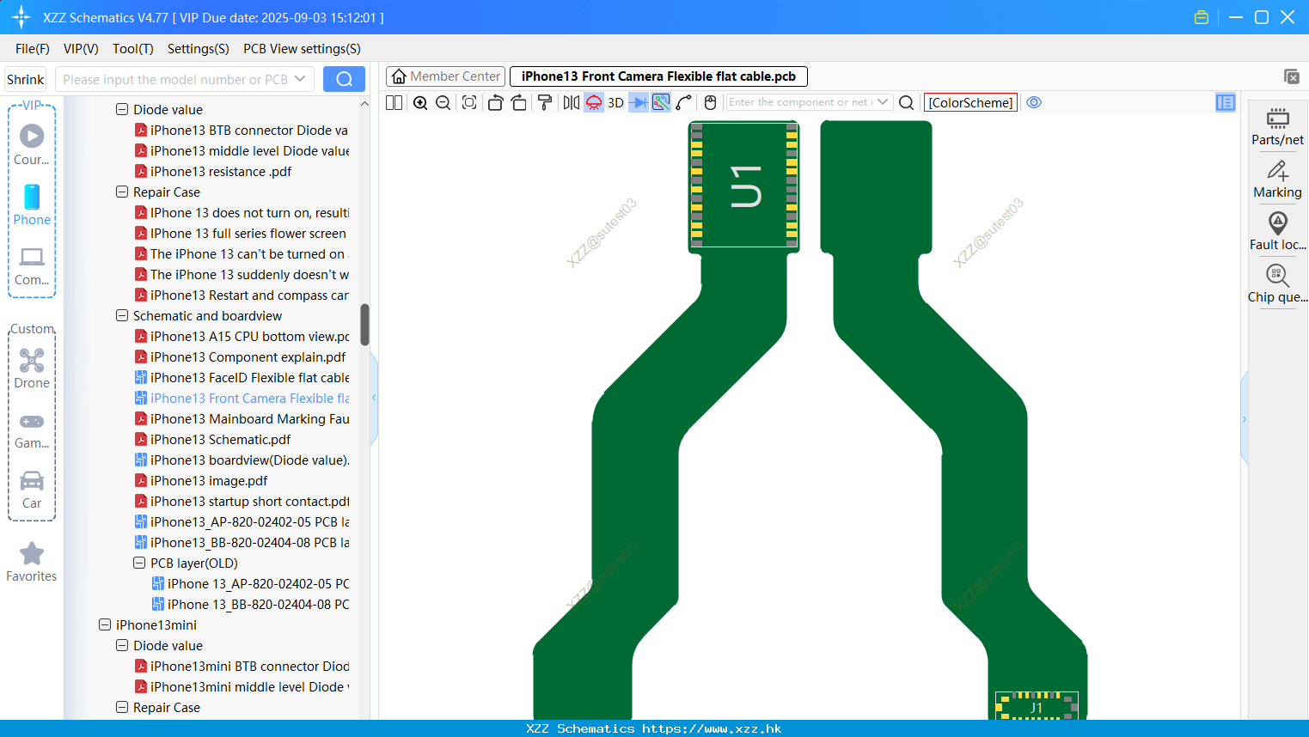Select the Car category
Image resolution: width=1309 pixels, height=737 pixels.
(32, 490)
